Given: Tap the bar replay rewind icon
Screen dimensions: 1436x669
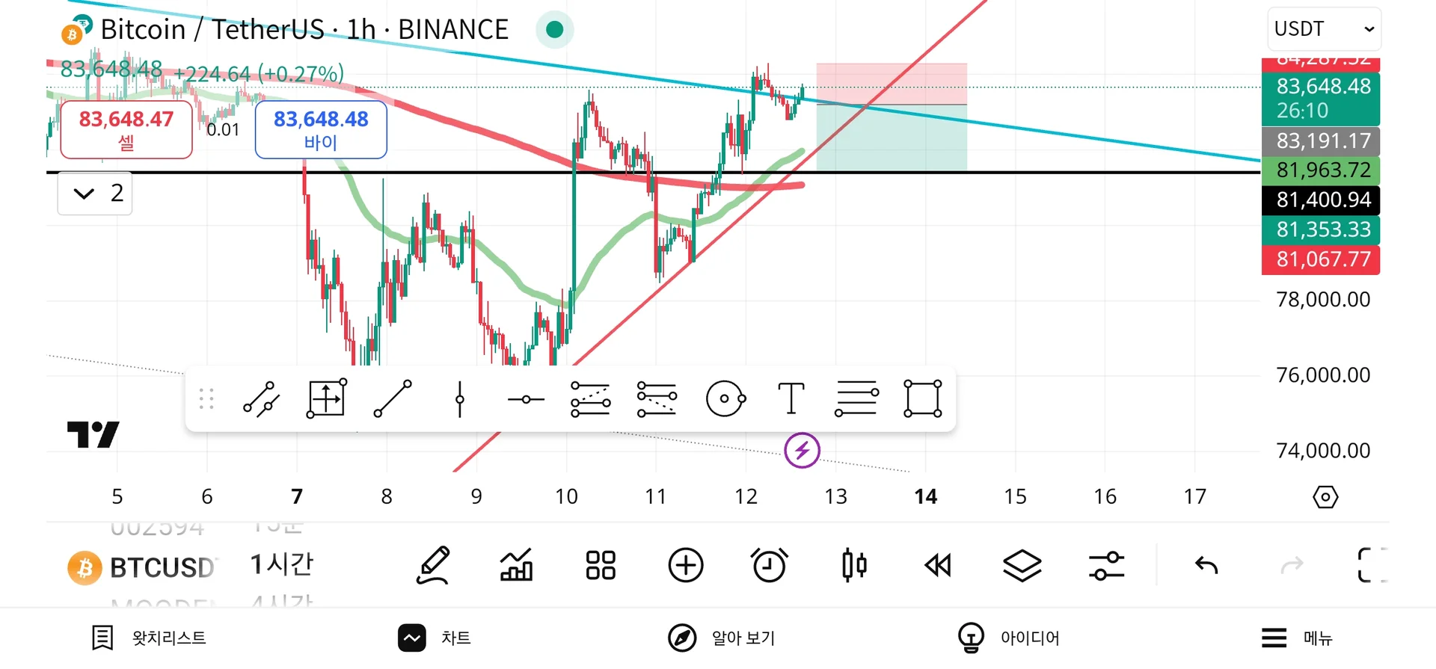Looking at the screenshot, I should 938,565.
